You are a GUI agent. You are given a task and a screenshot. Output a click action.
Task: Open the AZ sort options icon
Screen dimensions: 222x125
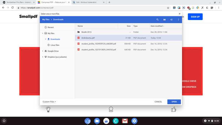[171, 19]
